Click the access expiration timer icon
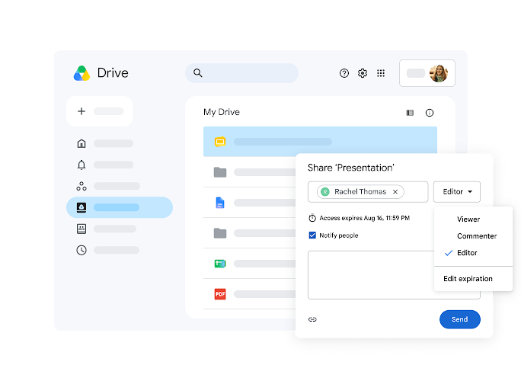The width and height of the screenshot is (521, 381). point(312,218)
